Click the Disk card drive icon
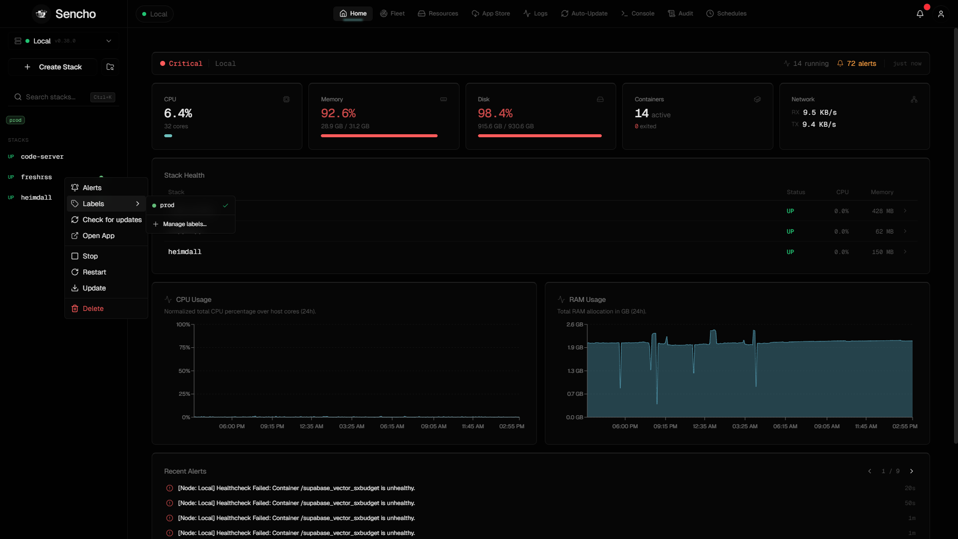 pos(600,99)
